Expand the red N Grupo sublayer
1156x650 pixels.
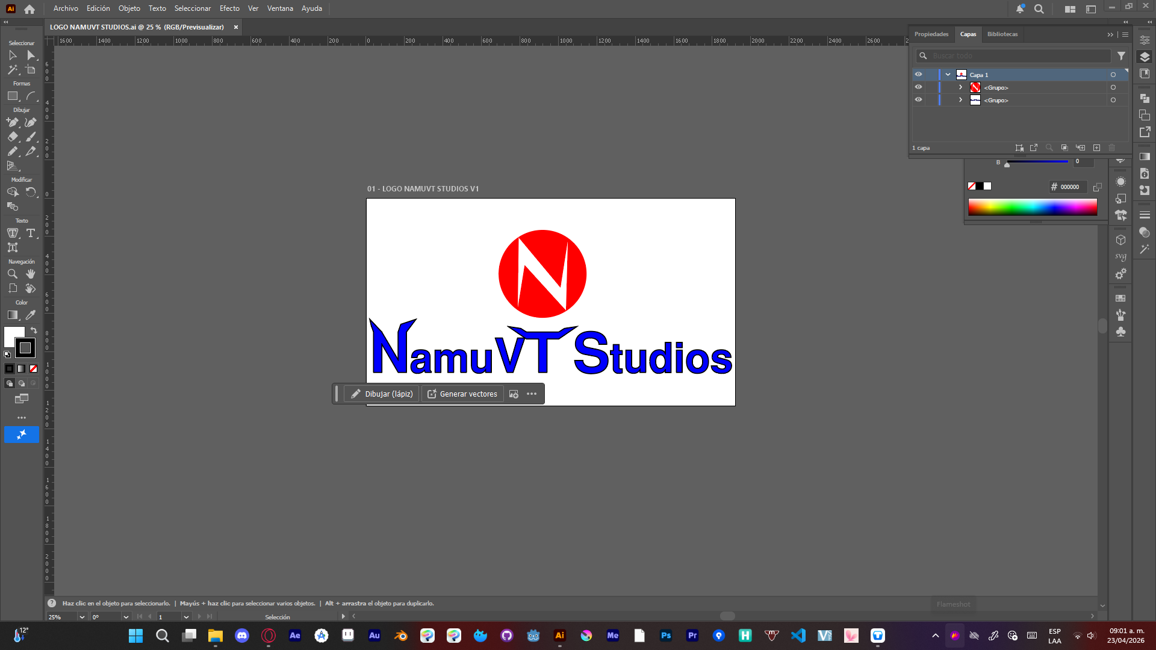960,87
